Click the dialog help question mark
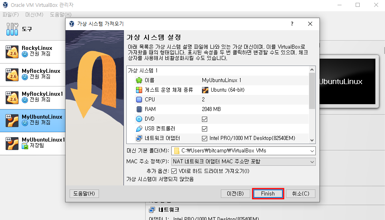The image size is (385, 220). [292, 24]
